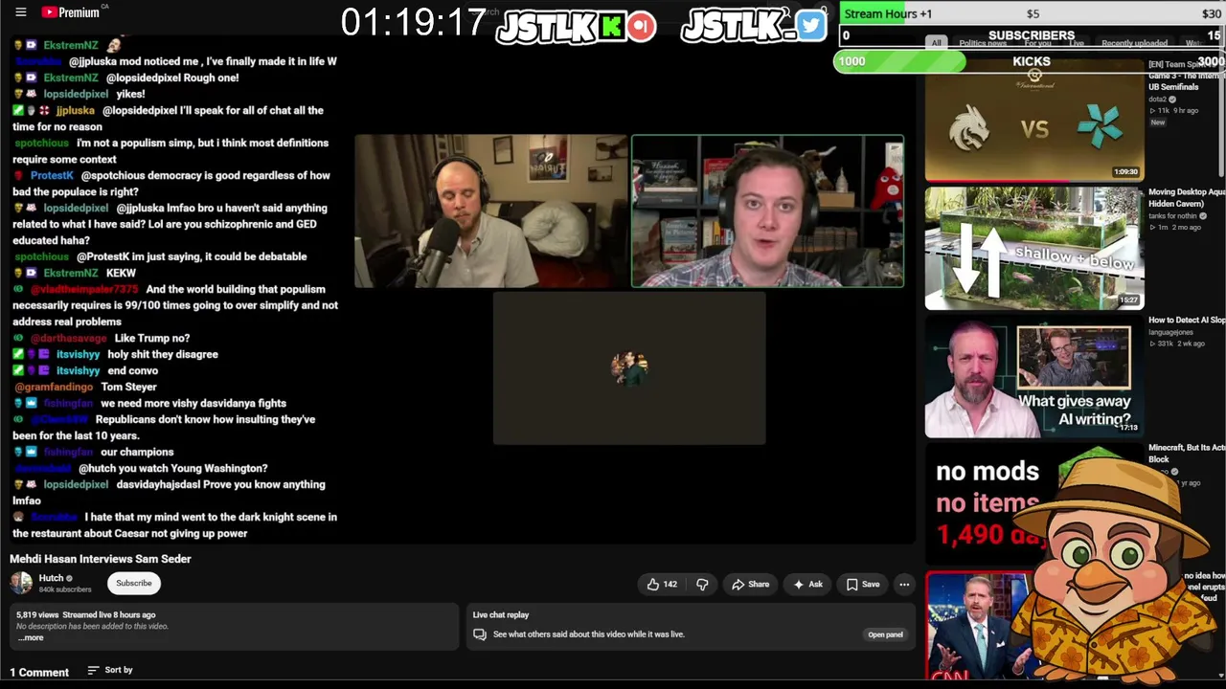
Task: Click the red recording circle icon
Action: [642, 27]
